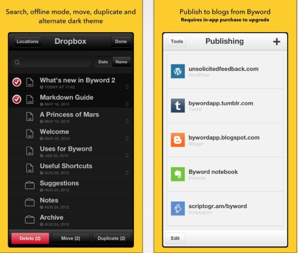Go back to Locations in Dropbox panel
Screen dimensions: 298x253
tap(27, 42)
